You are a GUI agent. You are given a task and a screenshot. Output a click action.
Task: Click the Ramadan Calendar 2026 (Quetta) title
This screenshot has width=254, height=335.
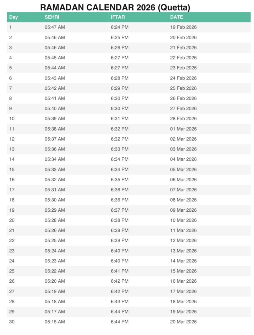pos(115,7)
